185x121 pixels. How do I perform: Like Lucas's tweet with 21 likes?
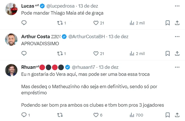(x=96, y=23)
